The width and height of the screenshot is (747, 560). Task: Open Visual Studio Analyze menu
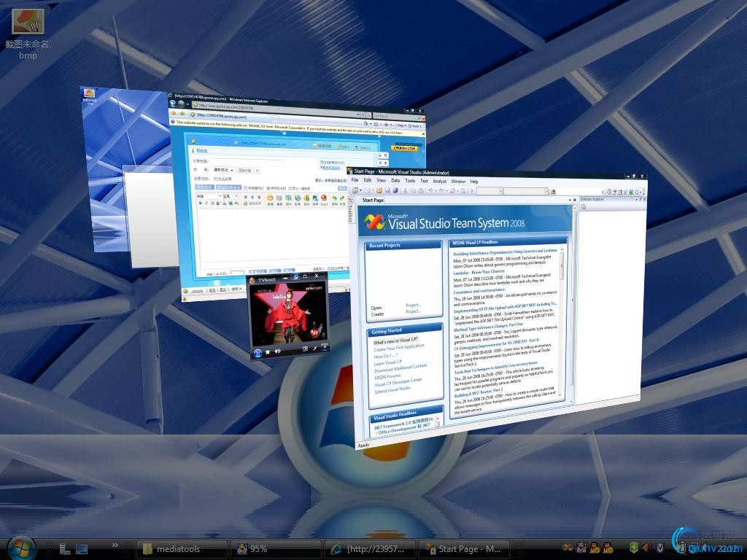440,181
